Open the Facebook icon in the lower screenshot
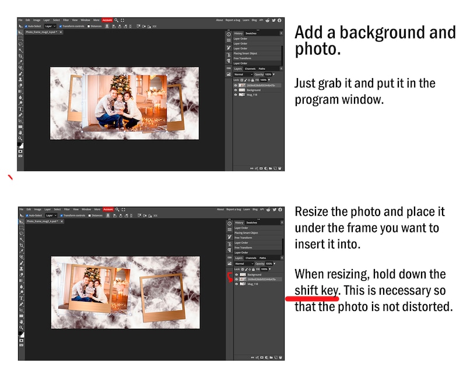Screen dimensions: 463x392 click(x=280, y=210)
